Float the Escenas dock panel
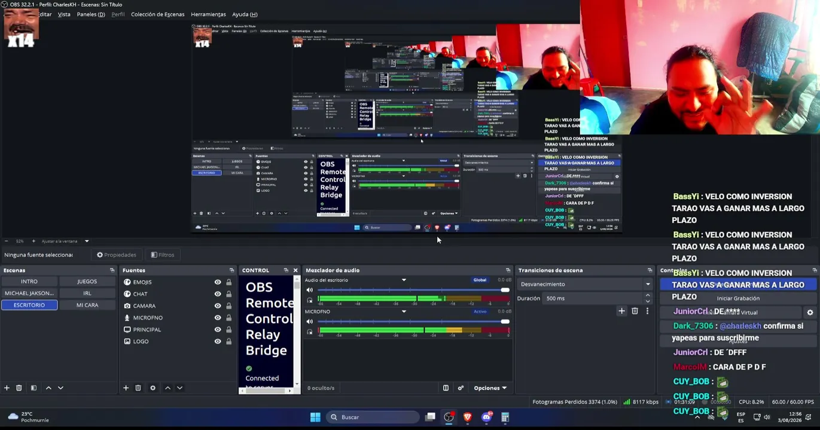This screenshot has height=430, width=820. pyautogui.click(x=112, y=270)
